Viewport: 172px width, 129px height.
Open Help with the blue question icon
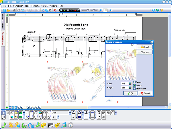[154, 10]
